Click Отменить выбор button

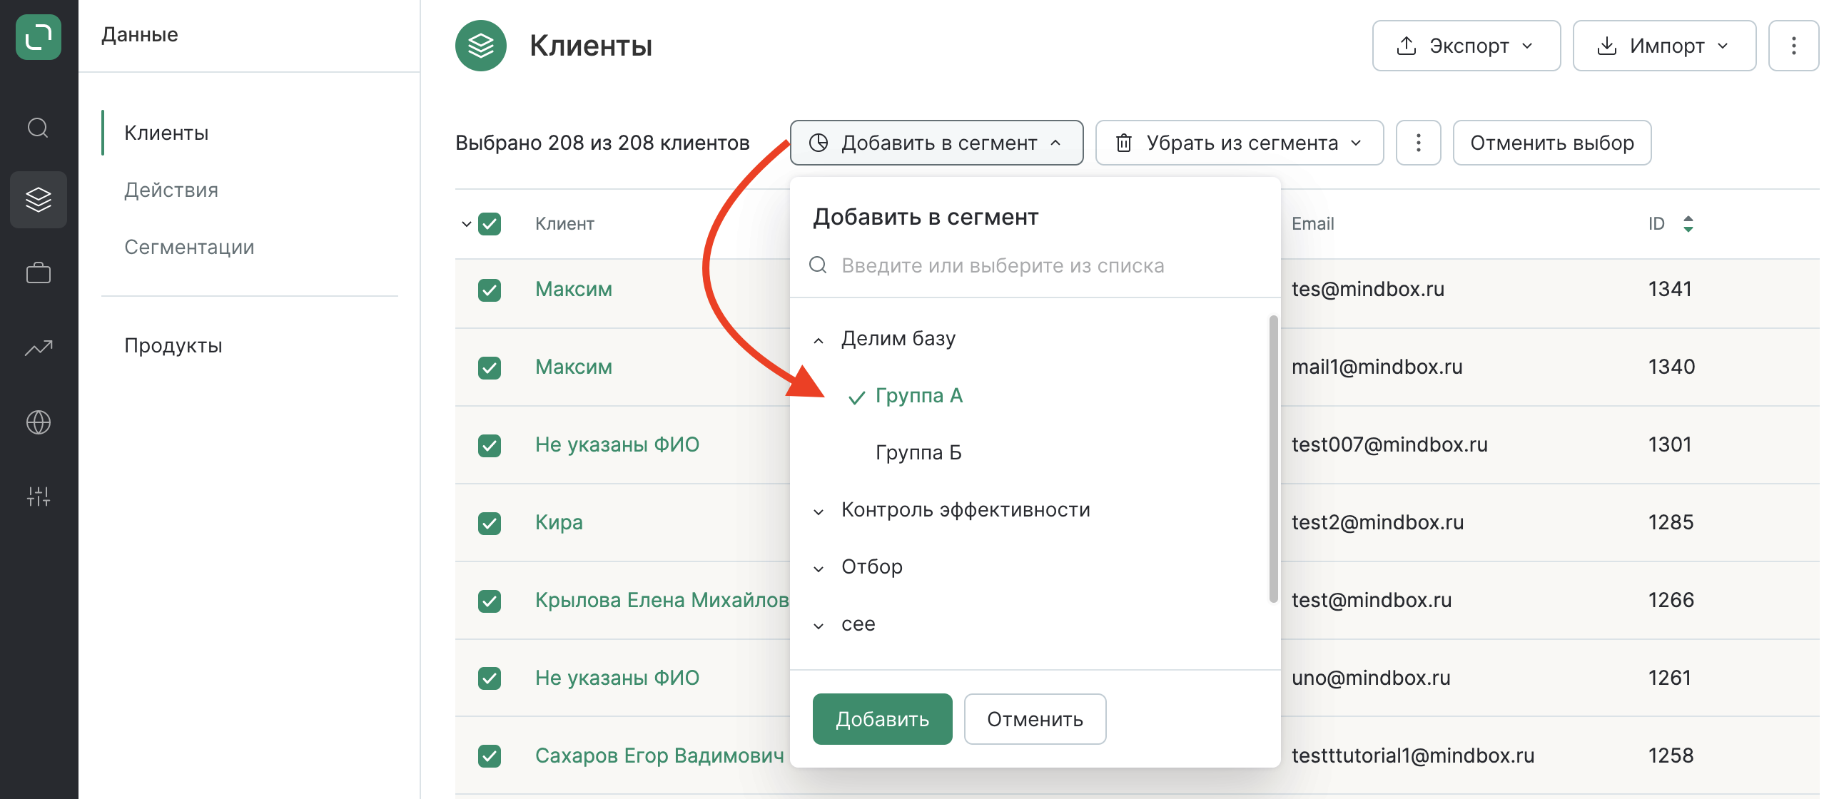pos(1551,143)
